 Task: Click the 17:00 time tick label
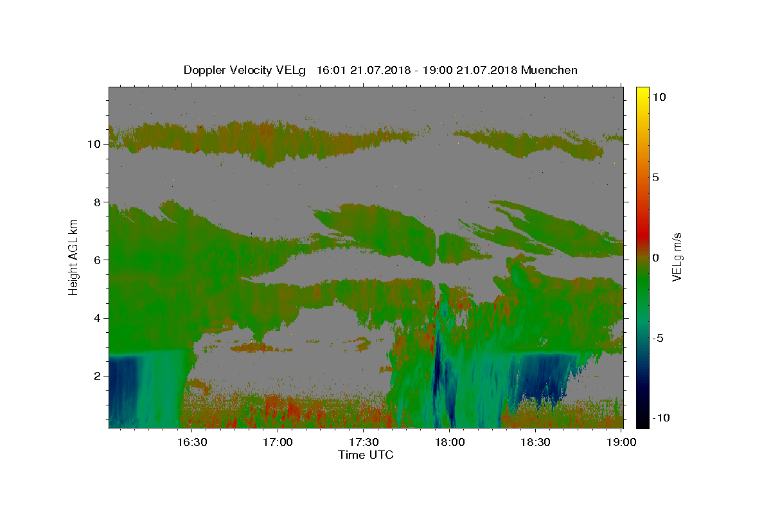(x=278, y=442)
